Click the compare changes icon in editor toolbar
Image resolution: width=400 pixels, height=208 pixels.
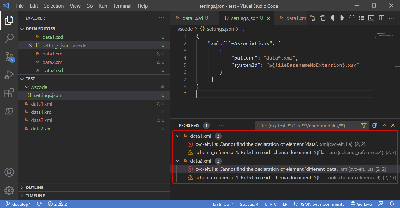(x=313, y=18)
